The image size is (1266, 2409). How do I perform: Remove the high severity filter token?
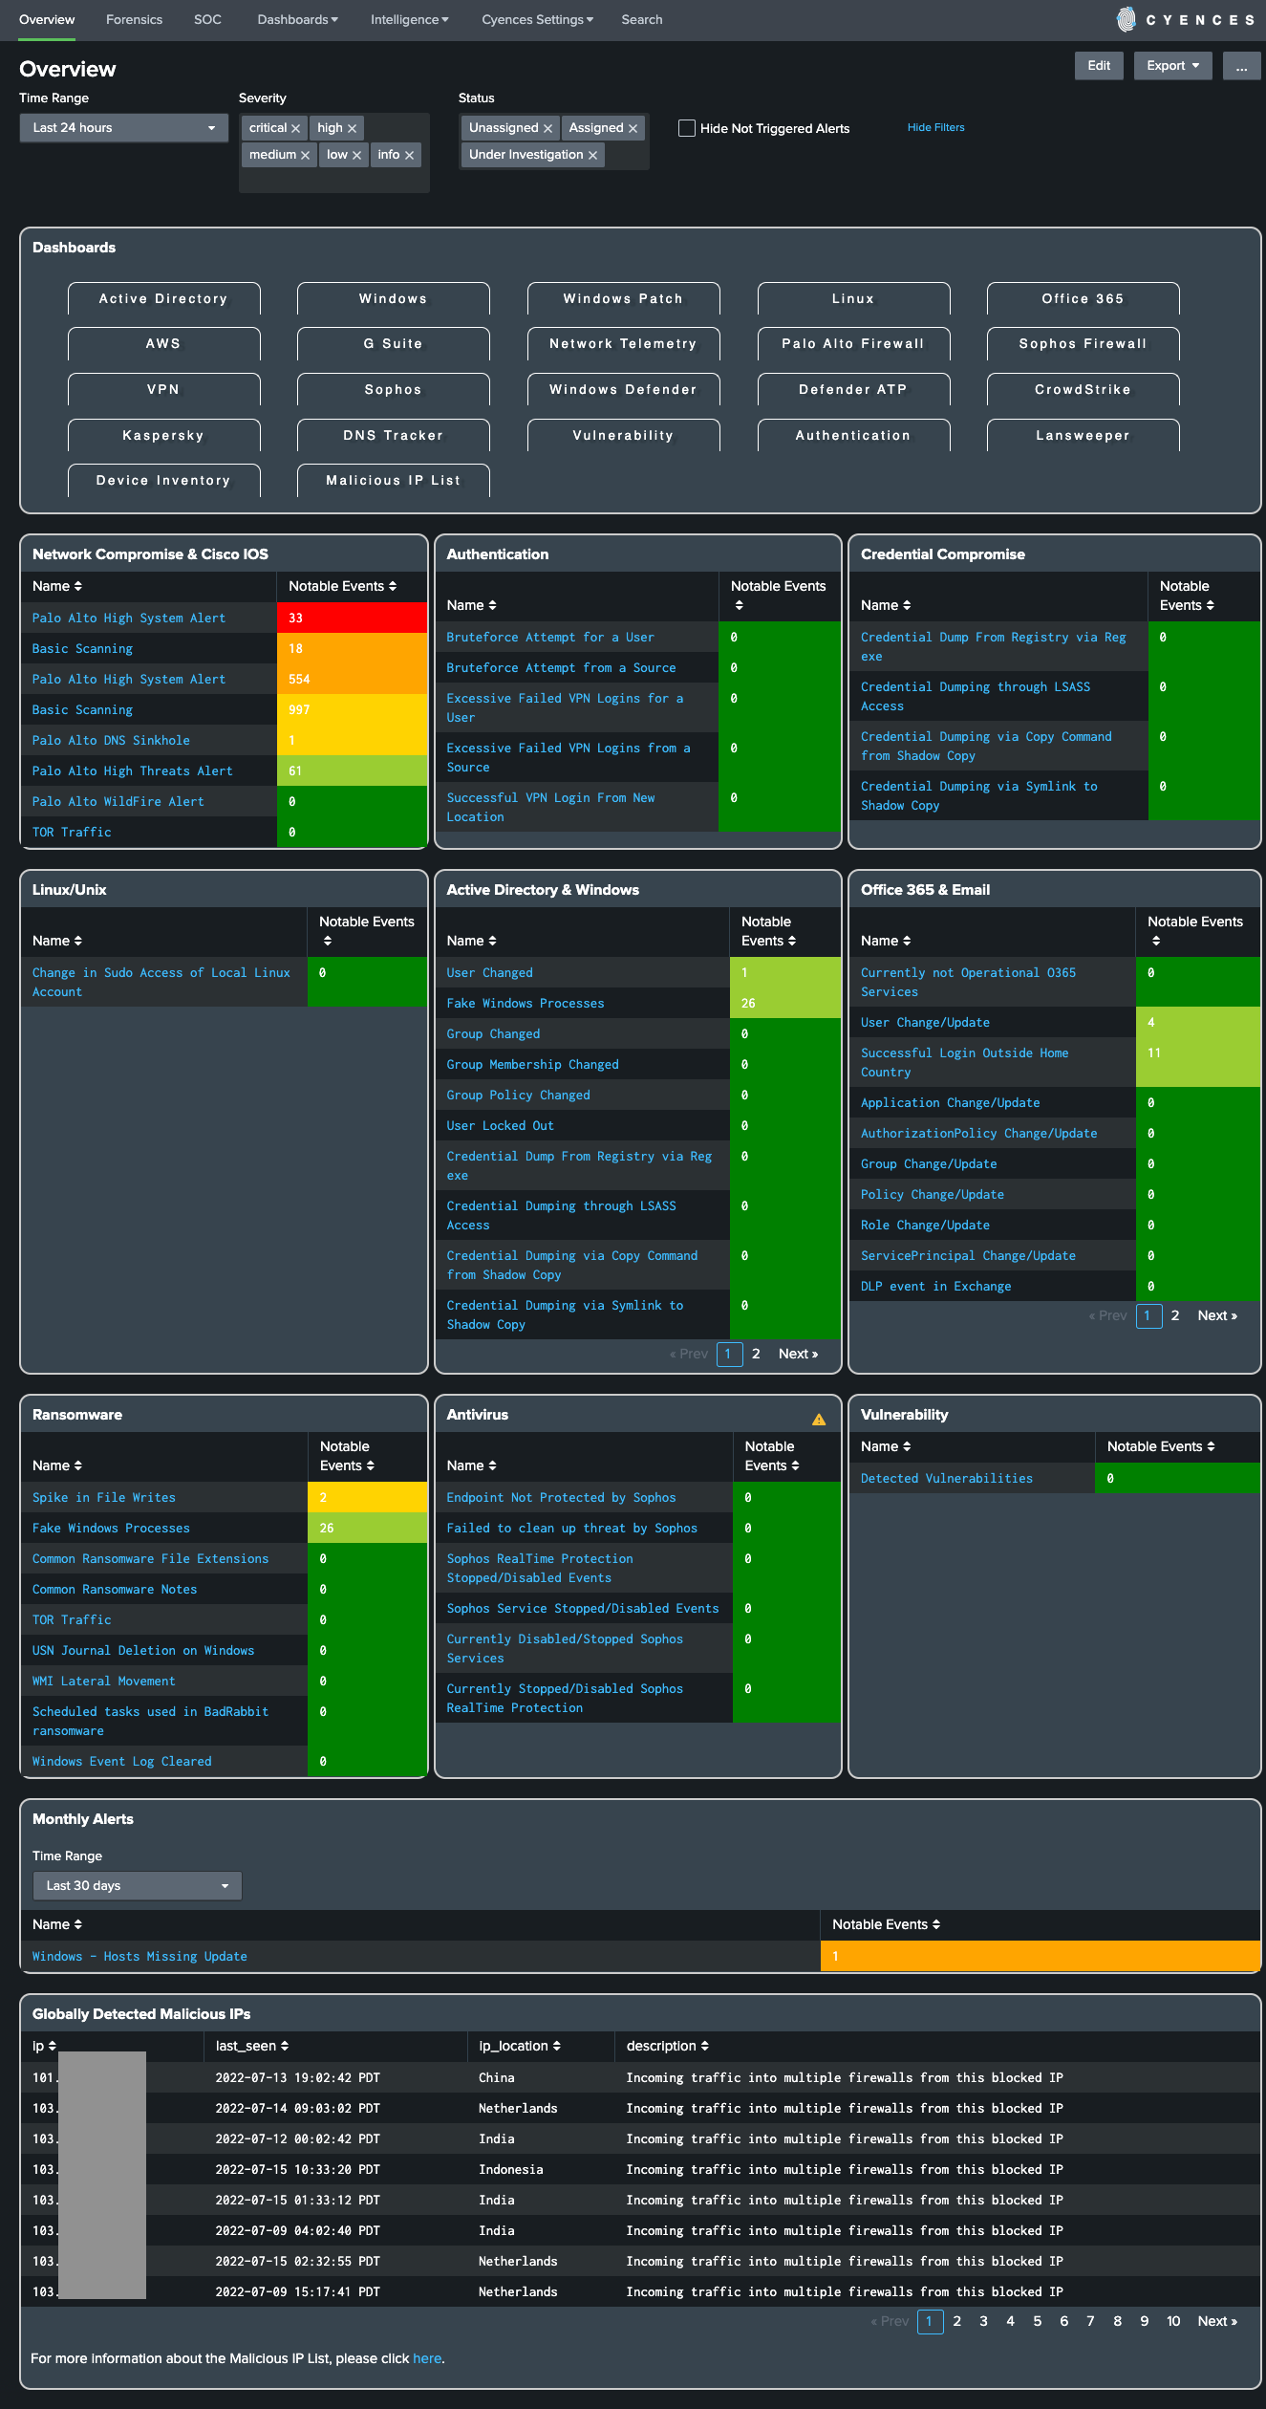point(352,128)
